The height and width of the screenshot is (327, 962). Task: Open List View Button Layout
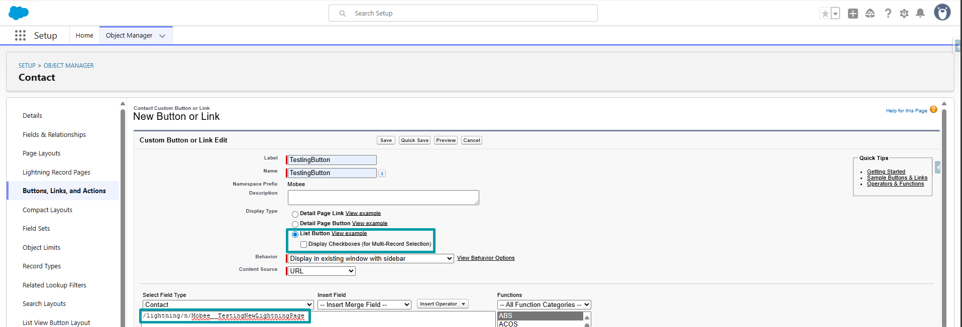click(57, 322)
